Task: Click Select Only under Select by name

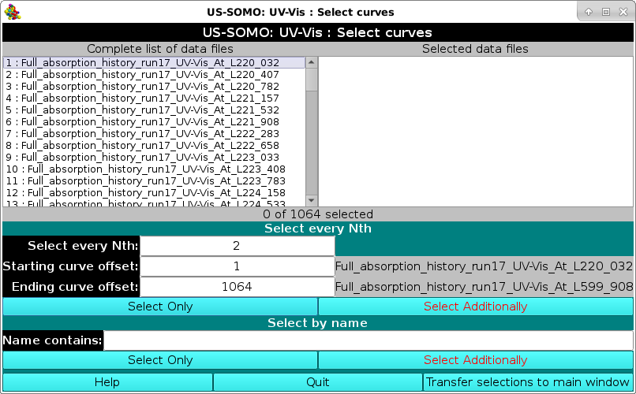Action: pos(160,360)
